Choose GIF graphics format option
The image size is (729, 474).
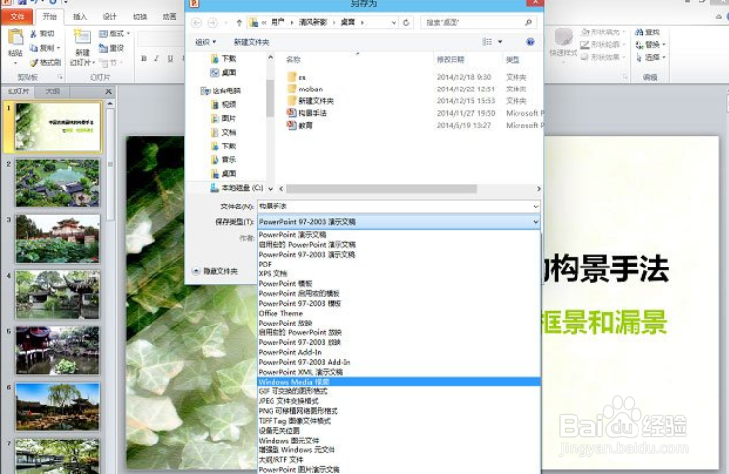pyautogui.click(x=398, y=391)
